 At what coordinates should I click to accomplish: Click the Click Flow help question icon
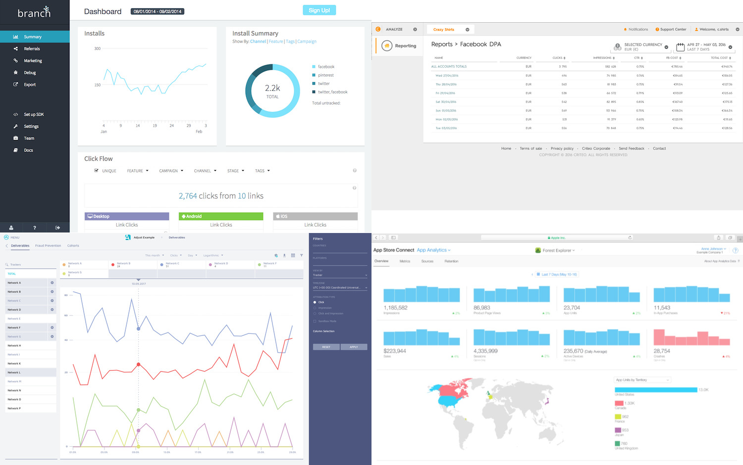355,171
